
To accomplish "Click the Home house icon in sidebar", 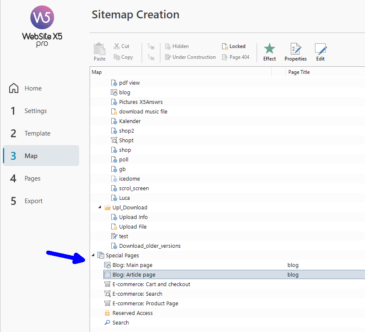I will 14,88.
